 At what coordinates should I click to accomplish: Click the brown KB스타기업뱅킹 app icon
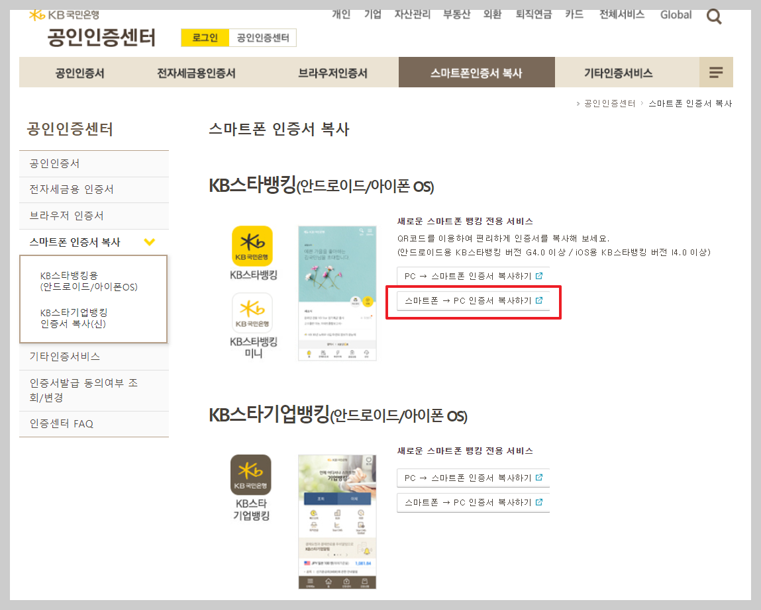251,475
